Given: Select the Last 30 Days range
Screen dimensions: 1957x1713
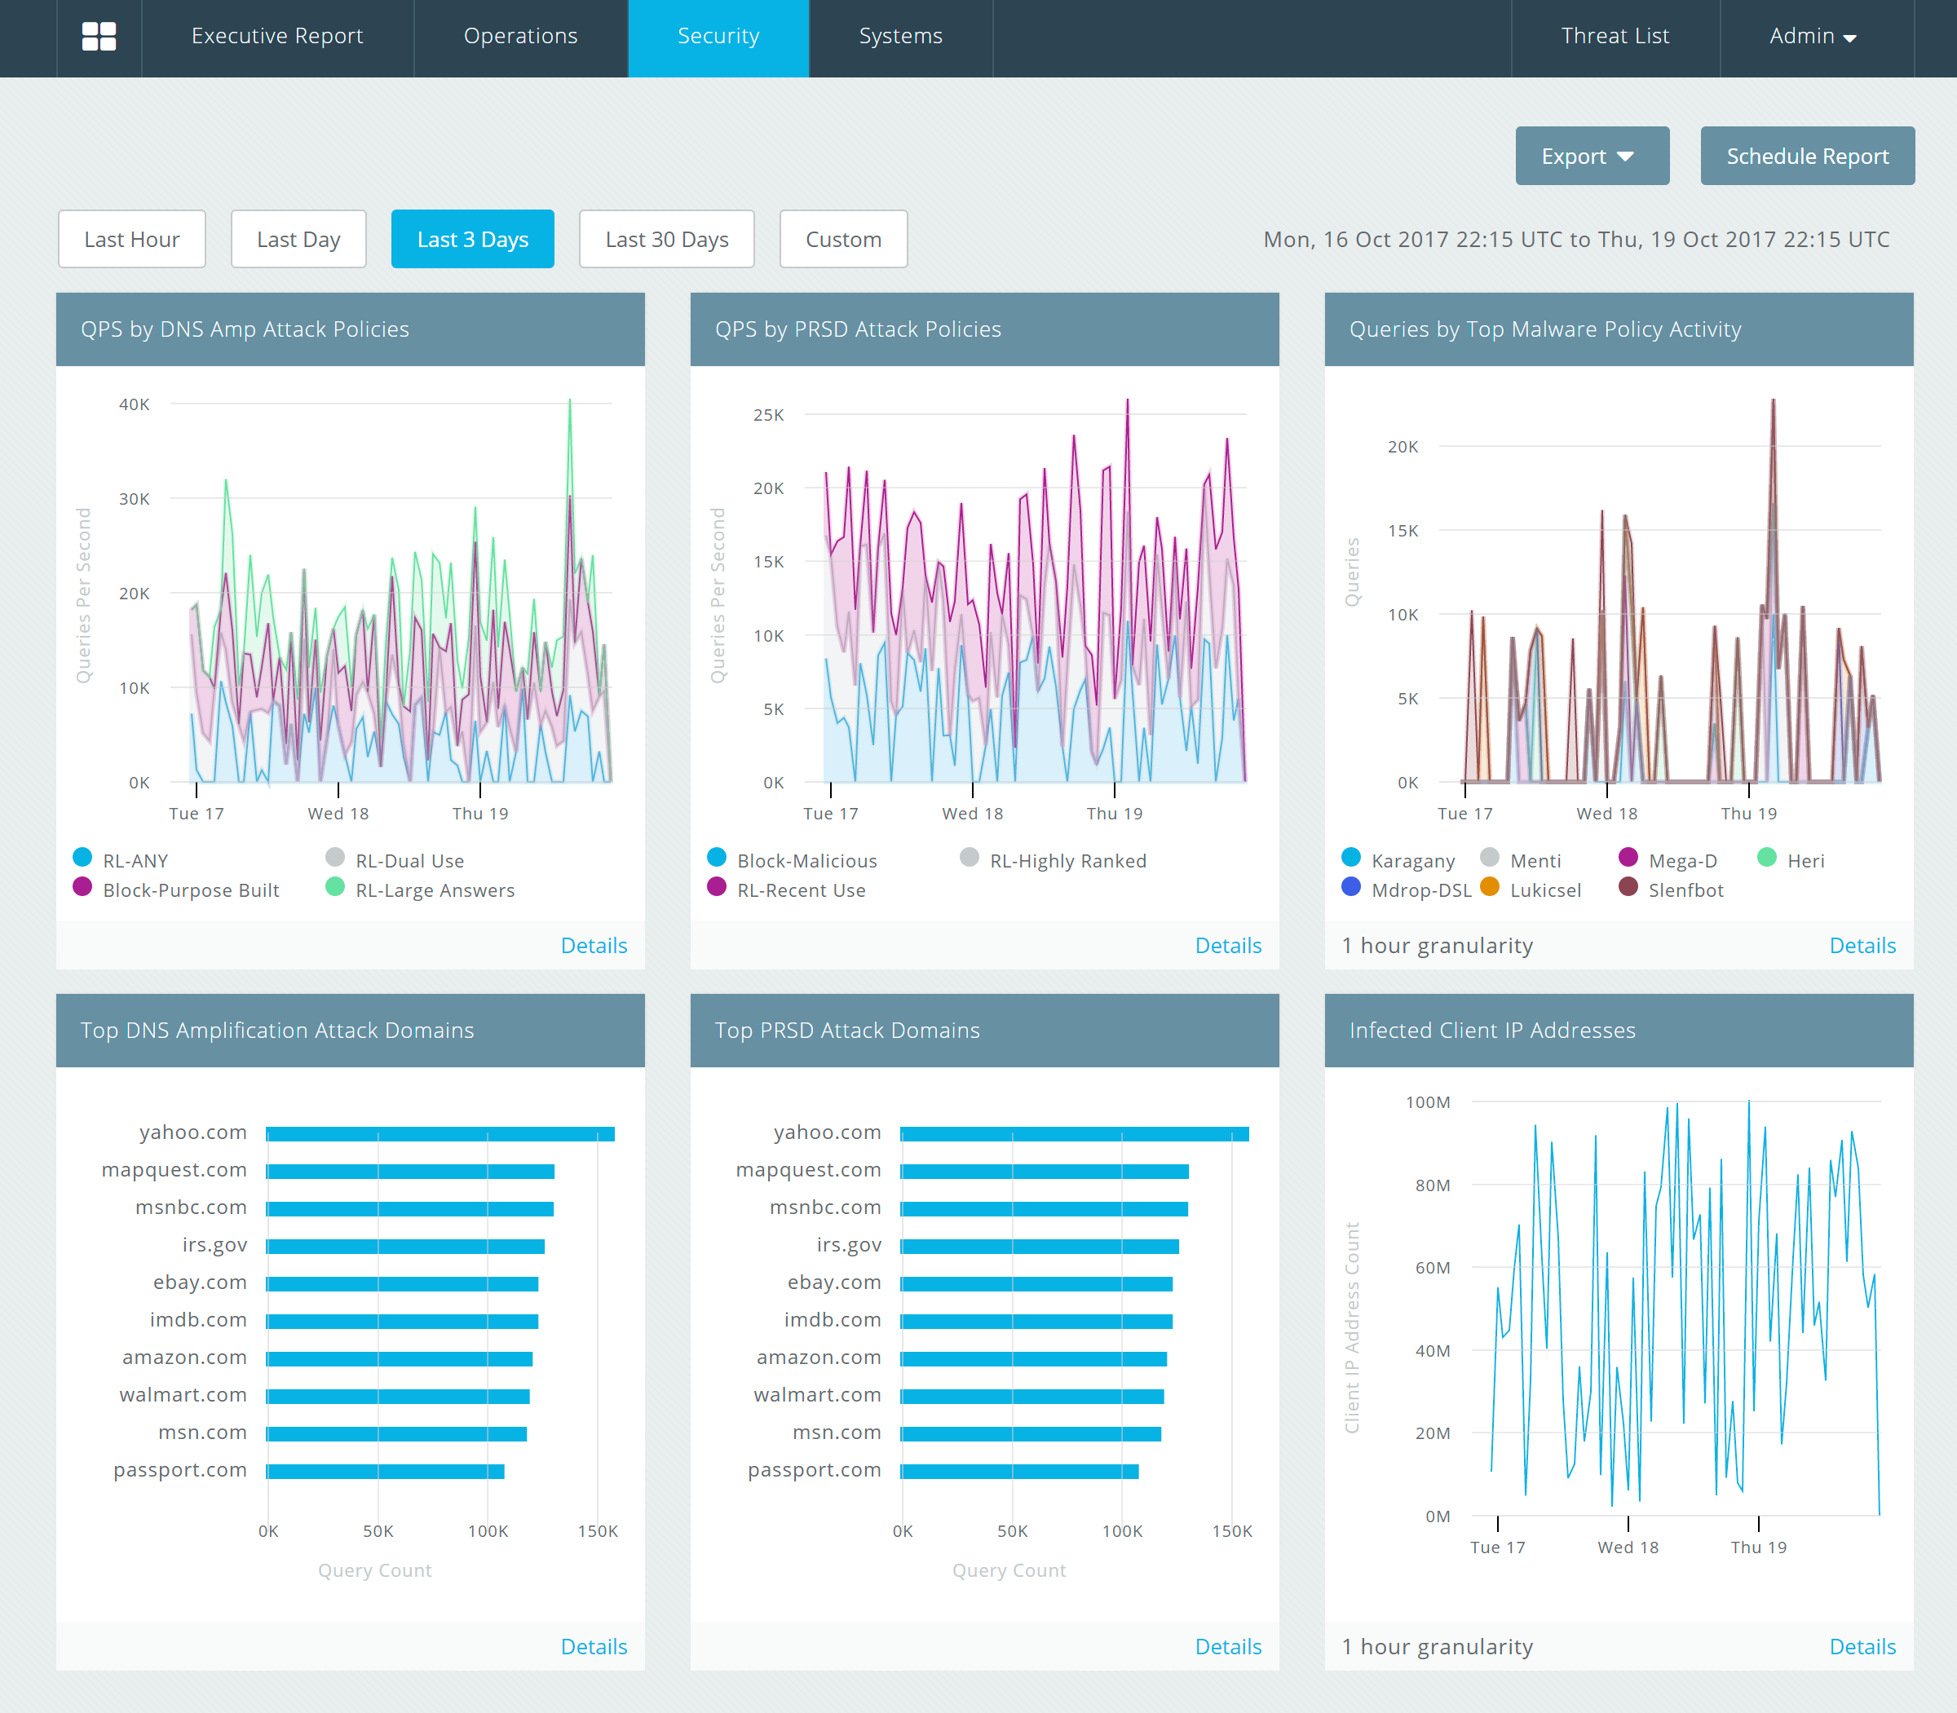Looking at the screenshot, I should pyautogui.click(x=666, y=239).
